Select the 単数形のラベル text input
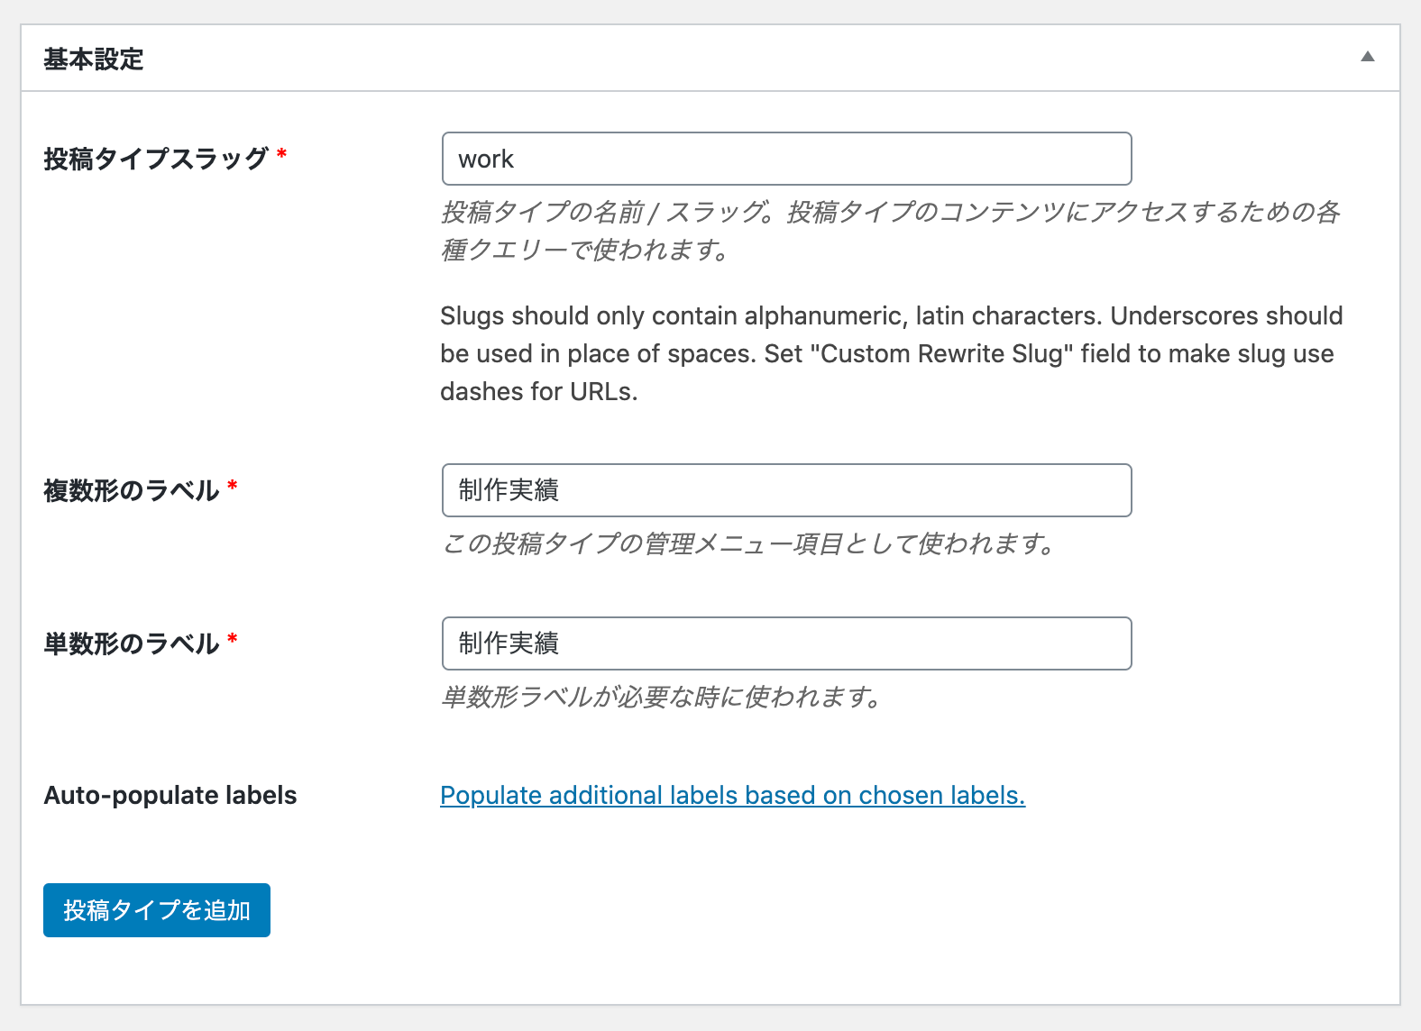The height and width of the screenshot is (1031, 1421). pos(786,643)
